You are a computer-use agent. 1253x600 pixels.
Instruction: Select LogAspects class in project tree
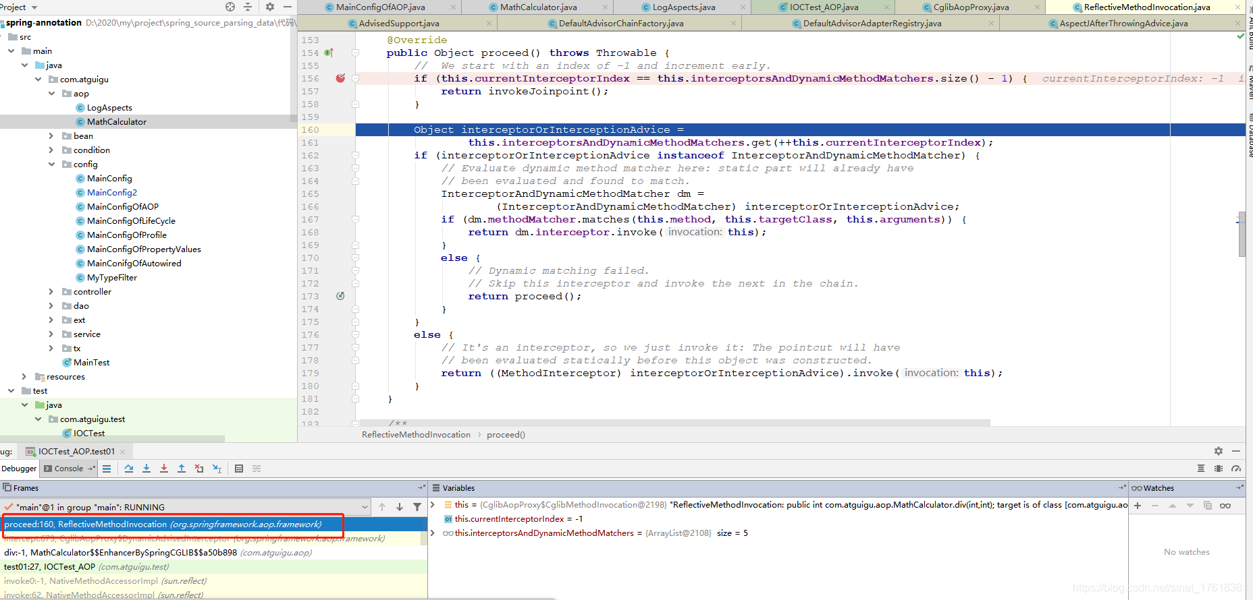[109, 108]
